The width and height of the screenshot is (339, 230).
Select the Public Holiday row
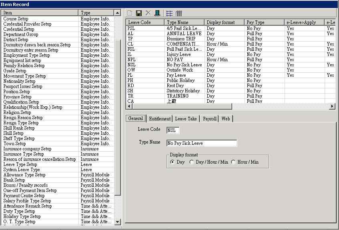click(231, 80)
